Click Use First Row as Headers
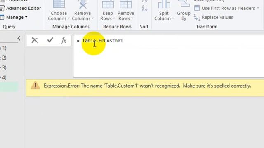Image resolution: width=264 pixels, height=148 pixels. (228, 8)
